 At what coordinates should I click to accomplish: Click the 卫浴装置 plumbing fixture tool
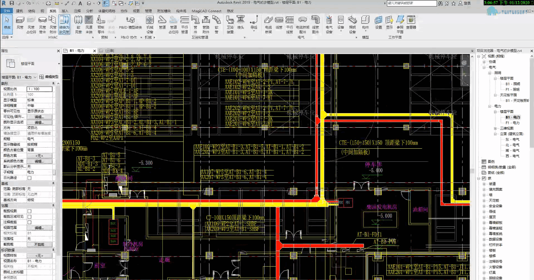(230, 25)
